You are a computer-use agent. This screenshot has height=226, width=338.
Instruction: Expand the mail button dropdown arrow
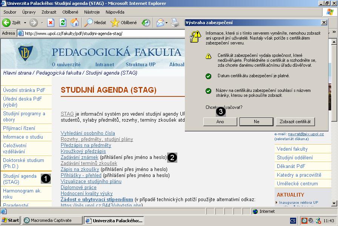click(x=166, y=23)
